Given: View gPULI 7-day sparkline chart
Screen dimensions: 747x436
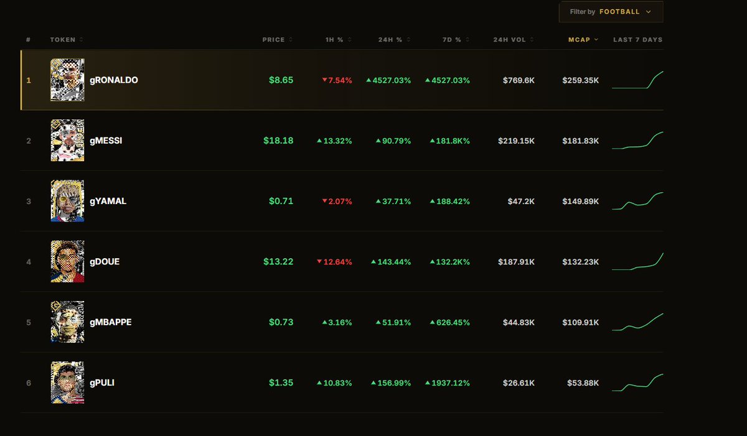Looking at the screenshot, I should click(x=637, y=383).
